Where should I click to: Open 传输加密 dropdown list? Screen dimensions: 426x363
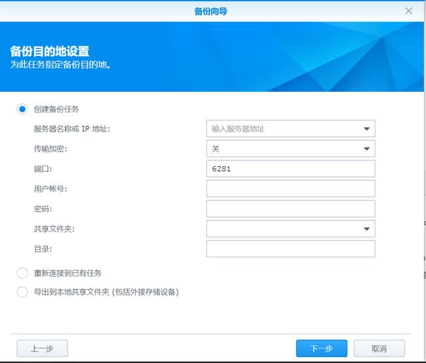coord(366,149)
